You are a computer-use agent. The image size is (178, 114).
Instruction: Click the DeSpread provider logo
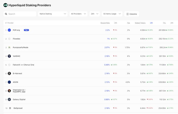pos(10,108)
